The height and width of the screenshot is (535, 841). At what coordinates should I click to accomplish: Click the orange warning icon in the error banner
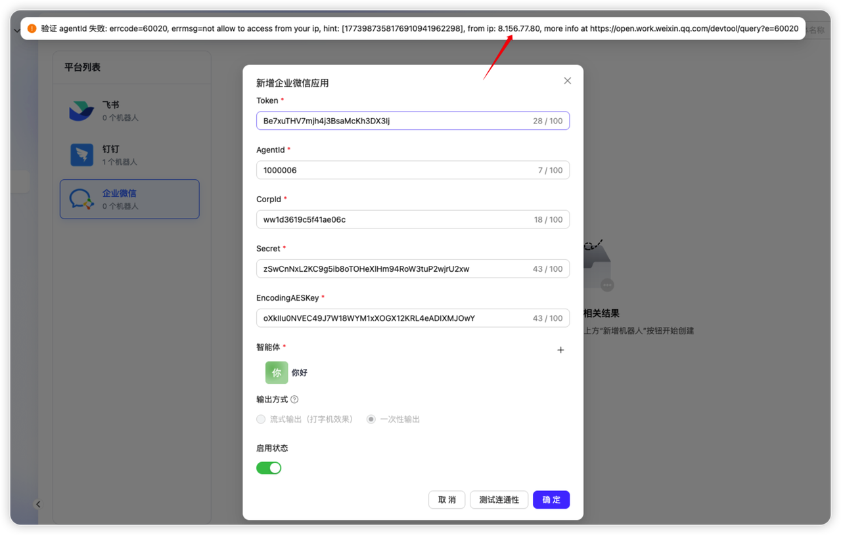[x=32, y=29]
